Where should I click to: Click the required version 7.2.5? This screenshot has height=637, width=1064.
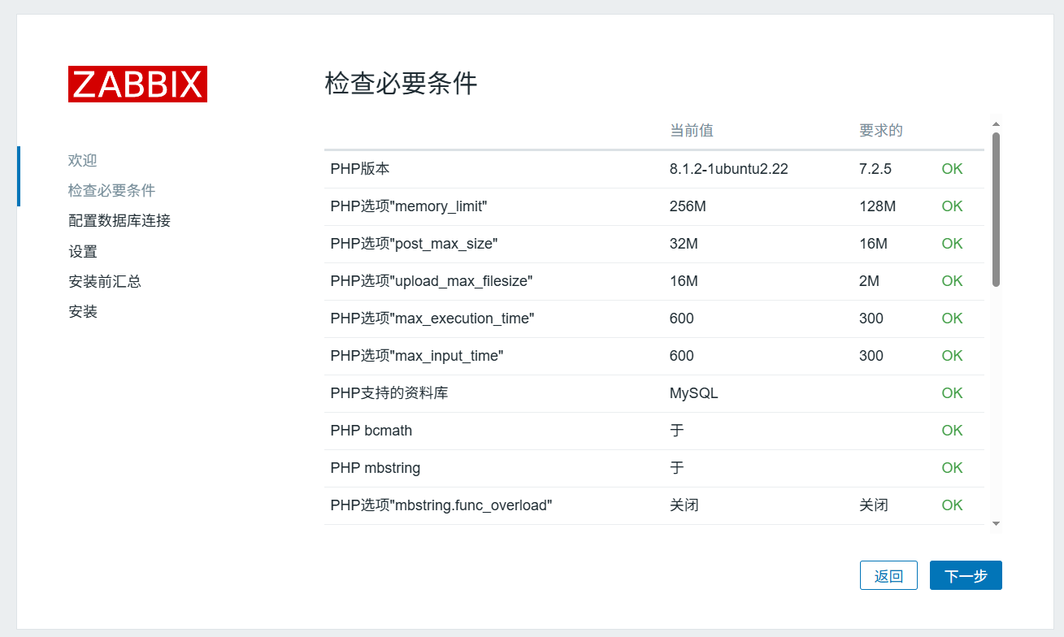(x=875, y=169)
